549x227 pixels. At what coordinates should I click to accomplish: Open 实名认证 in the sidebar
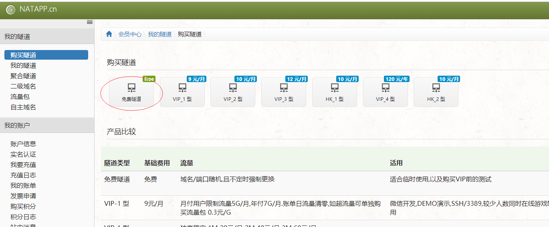coord(23,154)
